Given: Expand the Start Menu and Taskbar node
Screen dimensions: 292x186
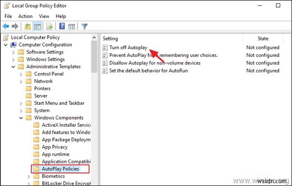Looking at the screenshot, I should 21,104.
